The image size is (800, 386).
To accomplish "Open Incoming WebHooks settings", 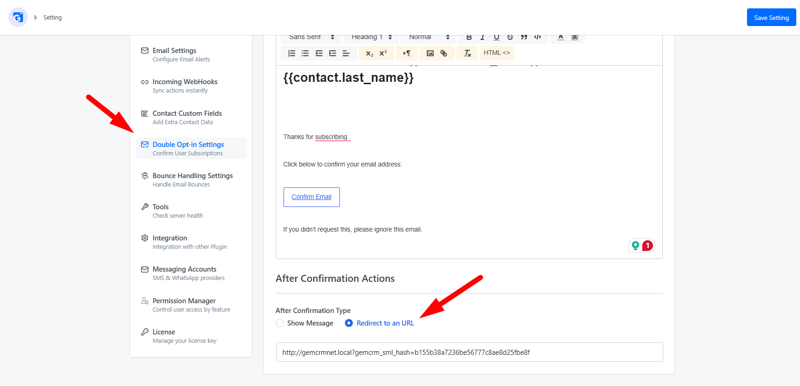I will coord(191,86).
